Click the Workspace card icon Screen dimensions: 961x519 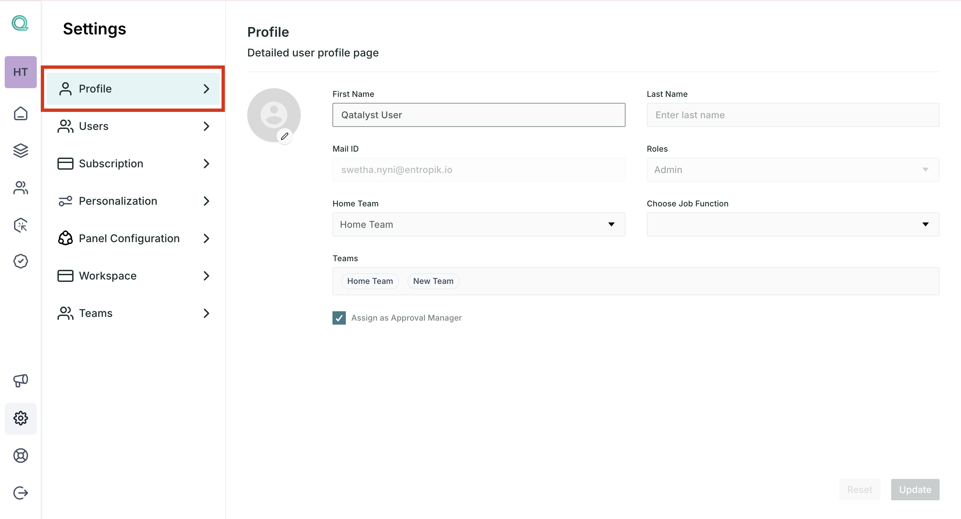point(65,276)
